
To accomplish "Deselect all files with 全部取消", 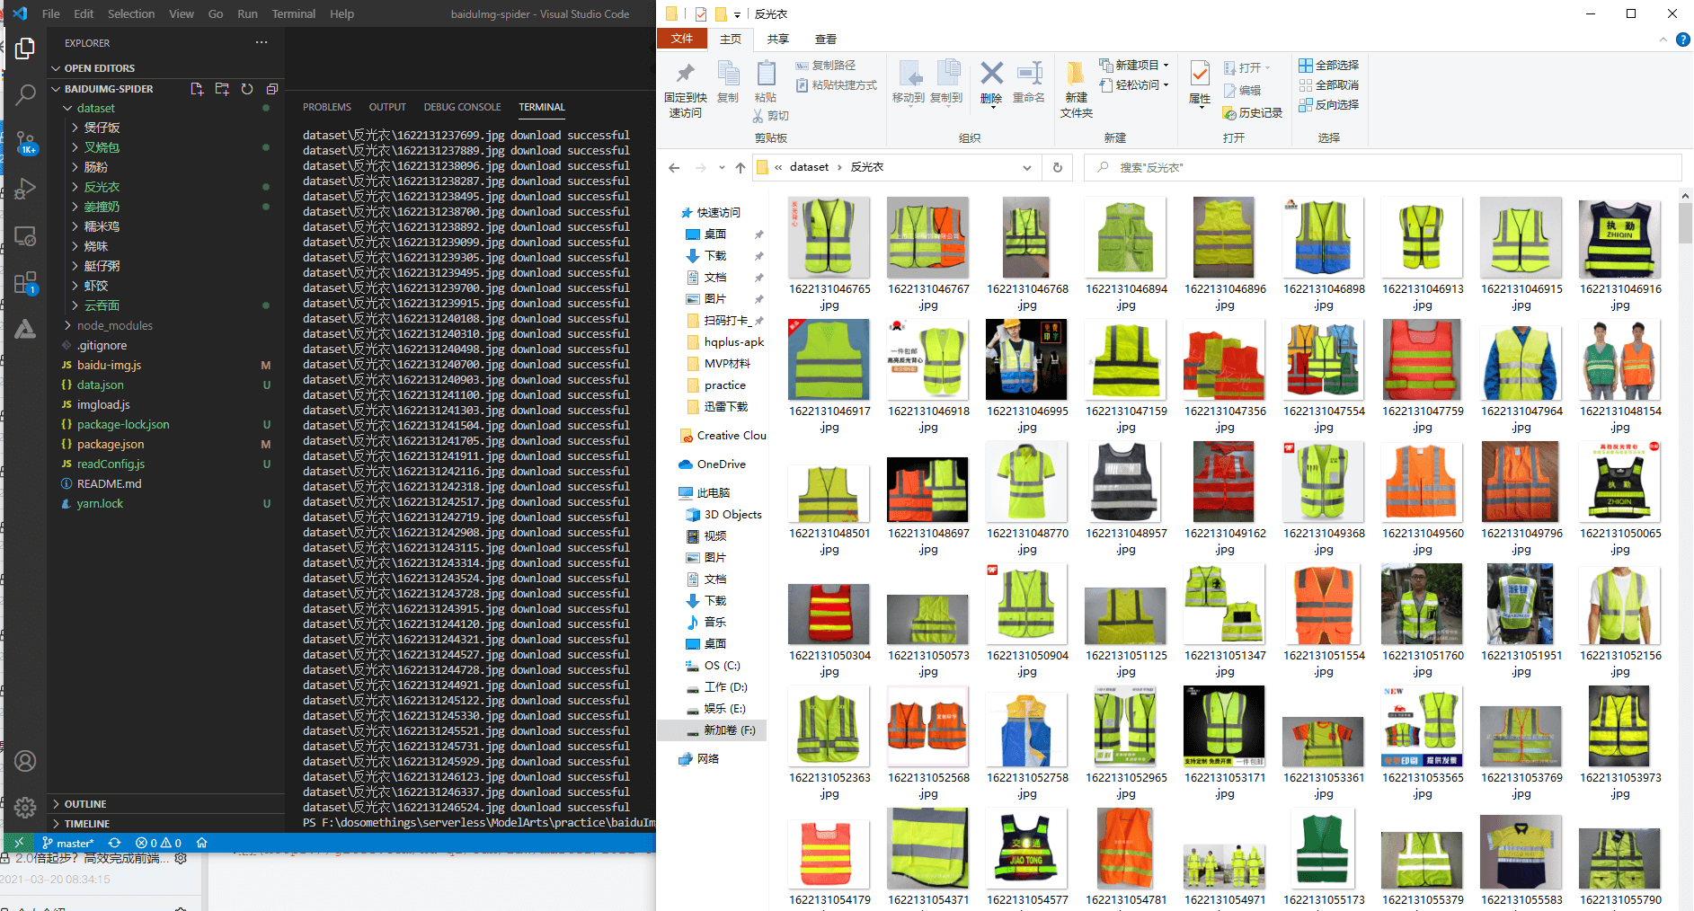I will click(x=1329, y=85).
